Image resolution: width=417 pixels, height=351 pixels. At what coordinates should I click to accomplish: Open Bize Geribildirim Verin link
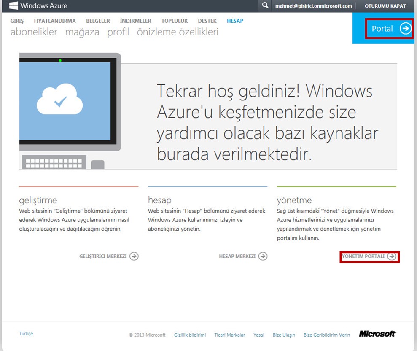[327, 335]
